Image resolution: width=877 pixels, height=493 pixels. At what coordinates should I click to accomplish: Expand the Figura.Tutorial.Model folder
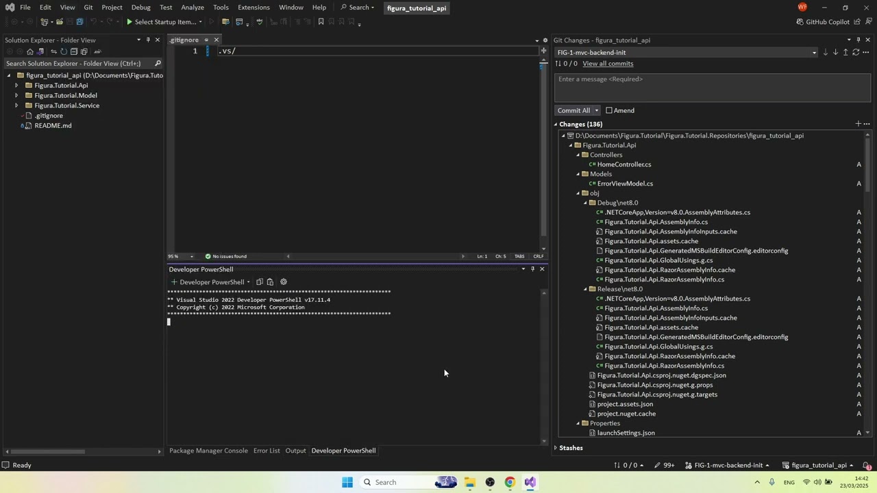click(16, 95)
